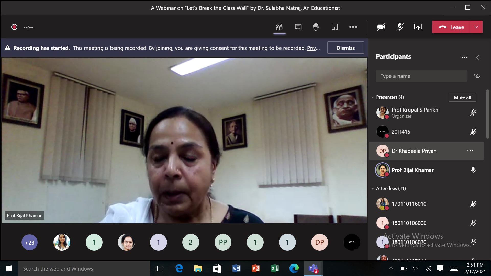The image size is (491, 276).
Task: Hide participants using the people icon
Action: click(279, 27)
